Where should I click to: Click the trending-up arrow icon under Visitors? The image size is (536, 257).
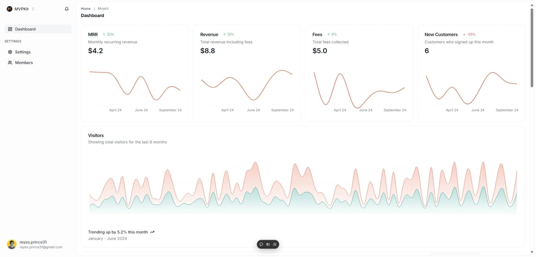152,232
